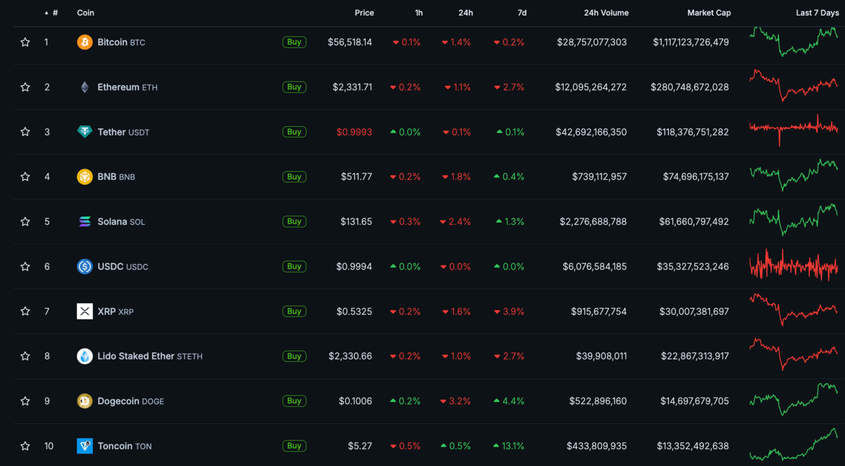Sort by 1h change column
Image resolution: width=845 pixels, height=466 pixels.
click(x=419, y=13)
